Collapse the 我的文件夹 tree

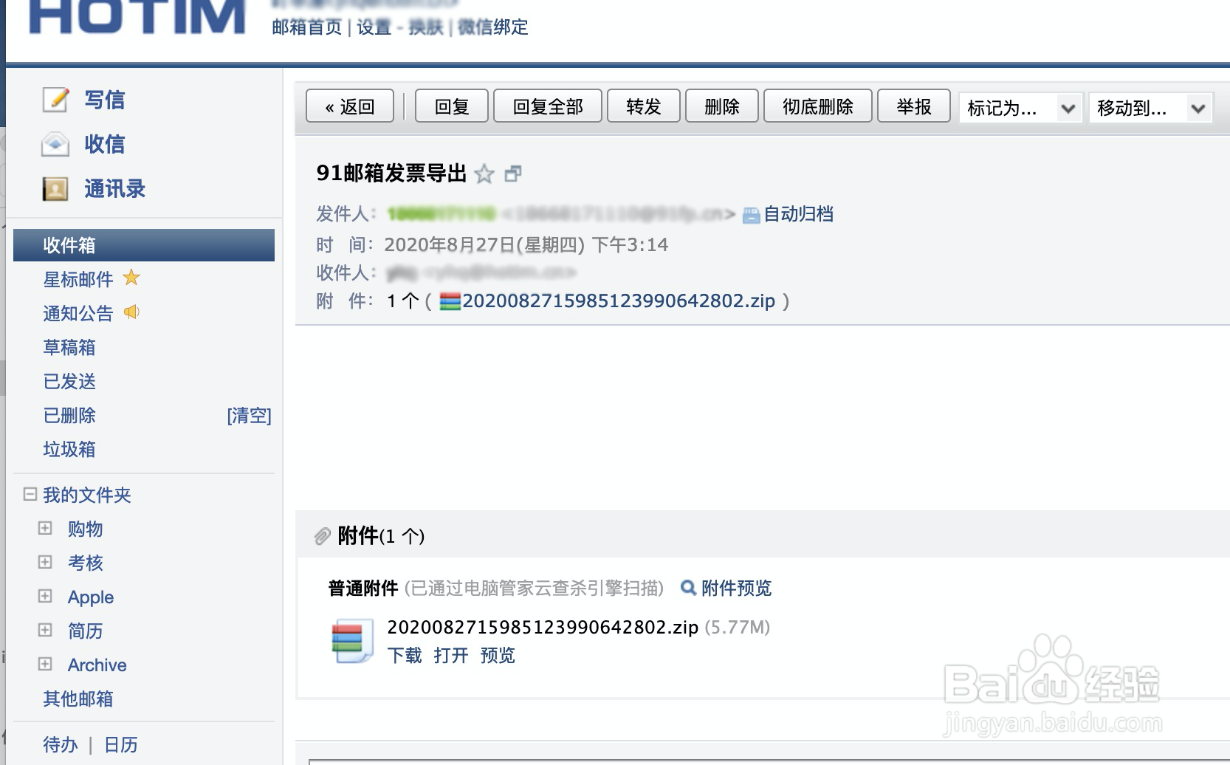coord(30,494)
